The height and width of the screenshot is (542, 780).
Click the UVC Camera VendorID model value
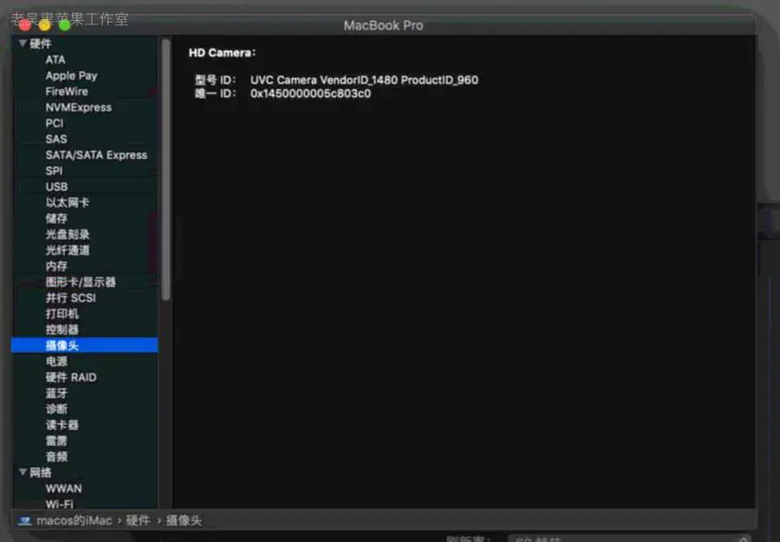click(x=364, y=80)
